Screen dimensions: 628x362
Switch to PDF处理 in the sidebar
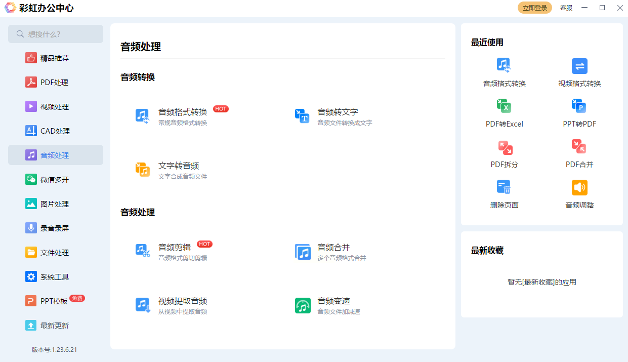pos(55,83)
